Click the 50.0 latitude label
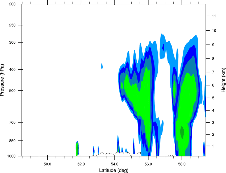Screen dimensions: 226x173 click(47, 164)
